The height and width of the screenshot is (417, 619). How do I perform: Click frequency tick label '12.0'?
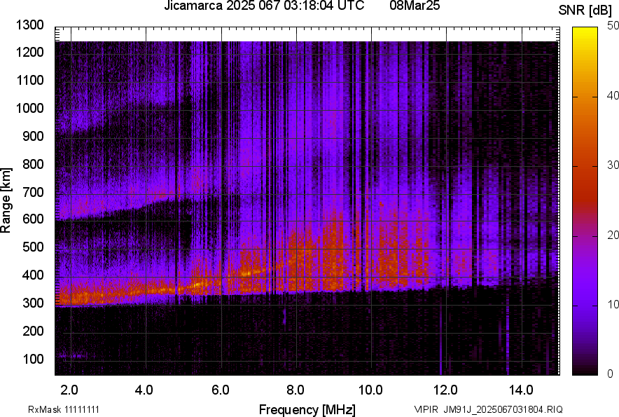pos(445,390)
